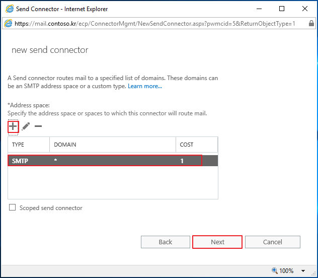The image size is (318, 278).
Task: Click the cost value 1 cell
Action: (x=182, y=161)
